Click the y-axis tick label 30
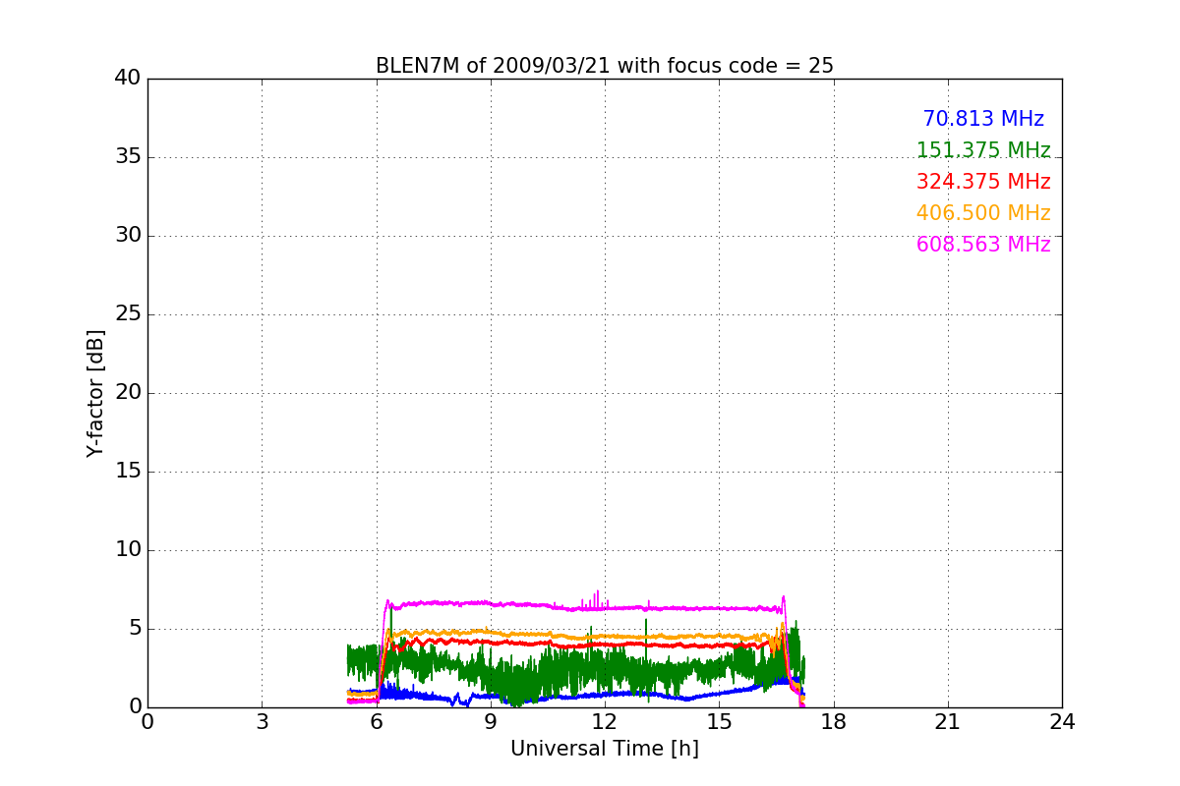This screenshot has width=1180, height=786. pos(128,236)
